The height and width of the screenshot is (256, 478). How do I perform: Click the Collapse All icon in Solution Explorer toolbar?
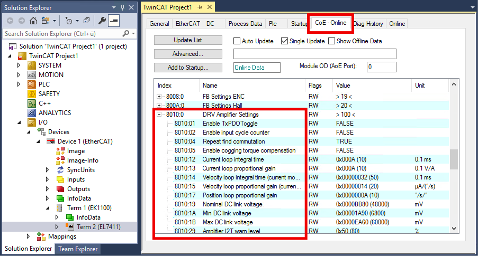87,21
